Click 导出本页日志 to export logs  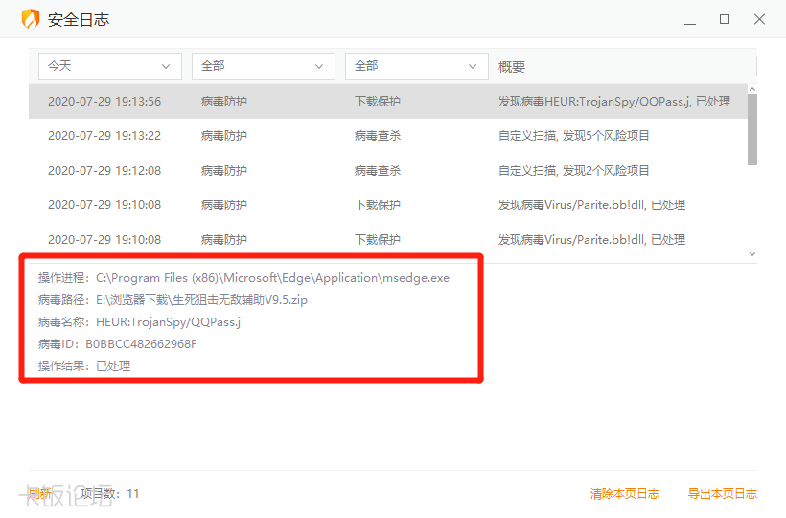(x=722, y=494)
